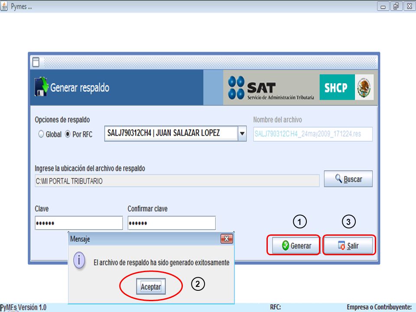The image size is (416, 312).
Task: Click the magnifier icon on Buscar
Action: tap(338, 179)
